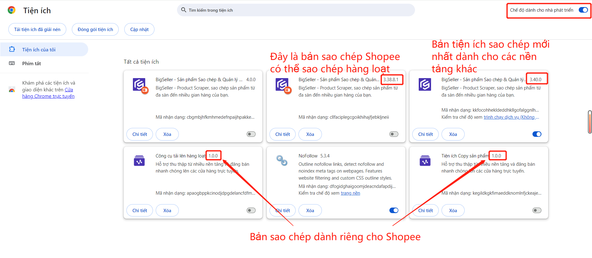592x258 pixels.
Task: Select Tiện ích của tôi in sidebar
Action: (39, 50)
